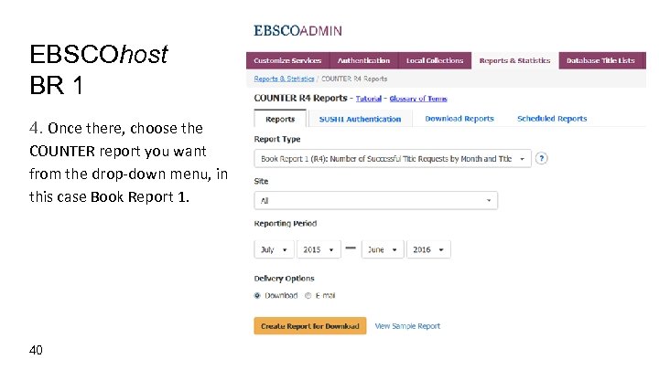
Task: Open the Authentication tab
Action: pyautogui.click(x=363, y=60)
